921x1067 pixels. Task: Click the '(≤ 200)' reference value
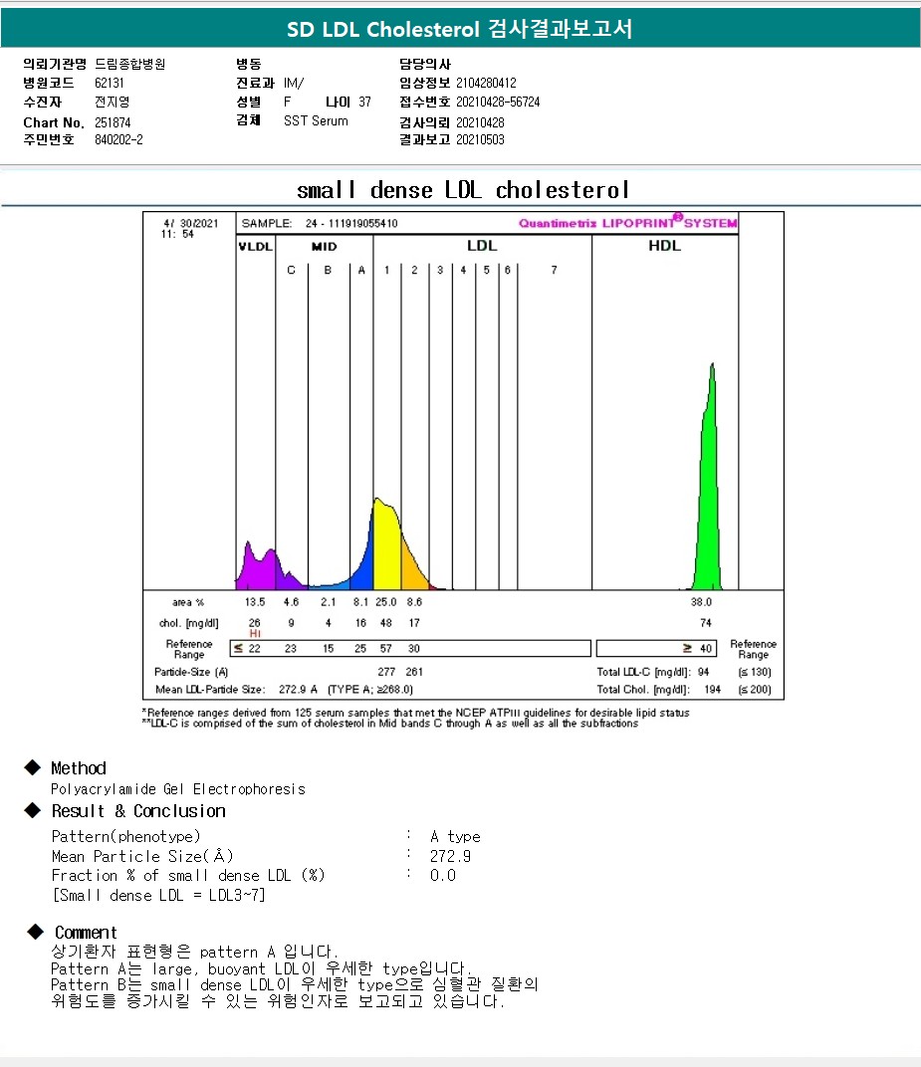click(x=755, y=690)
